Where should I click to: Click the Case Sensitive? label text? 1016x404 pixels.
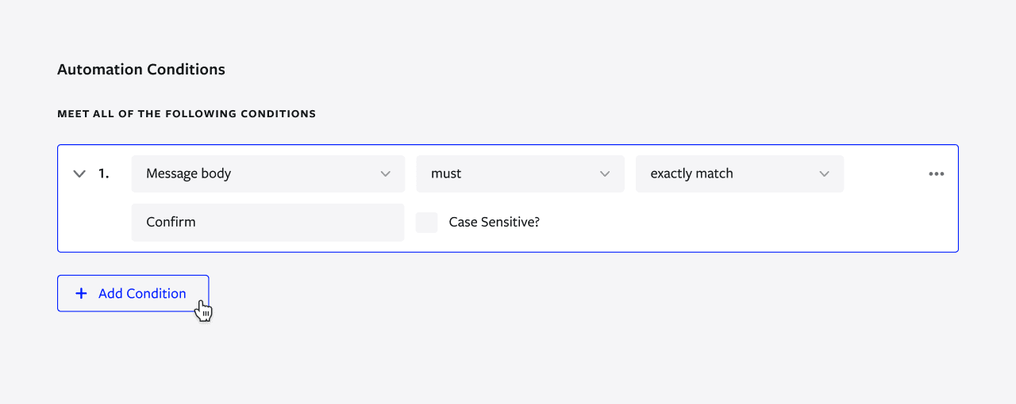[x=495, y=222]
